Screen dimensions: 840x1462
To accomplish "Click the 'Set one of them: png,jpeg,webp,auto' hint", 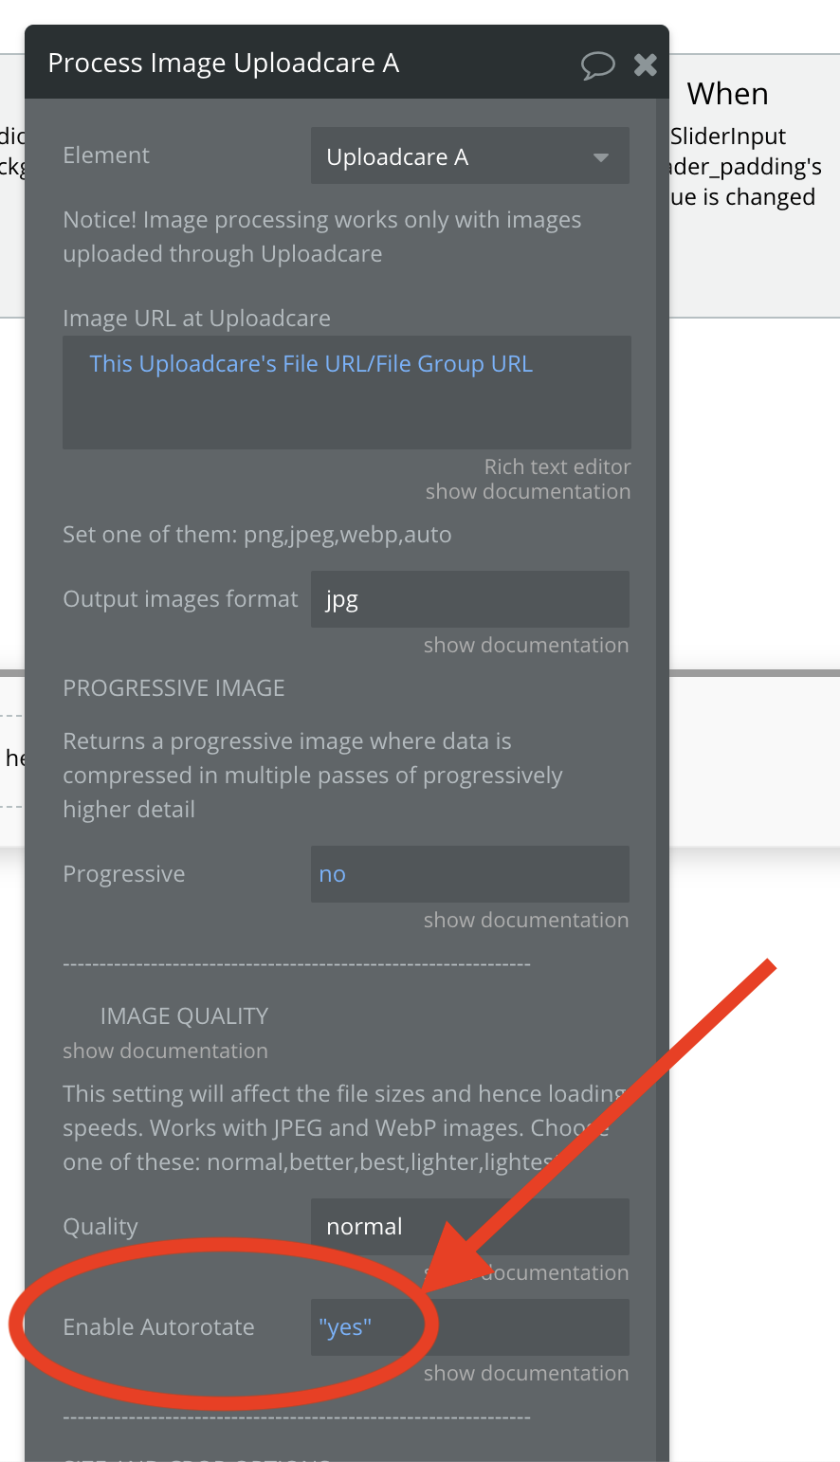I will click(x=257, y=535).
